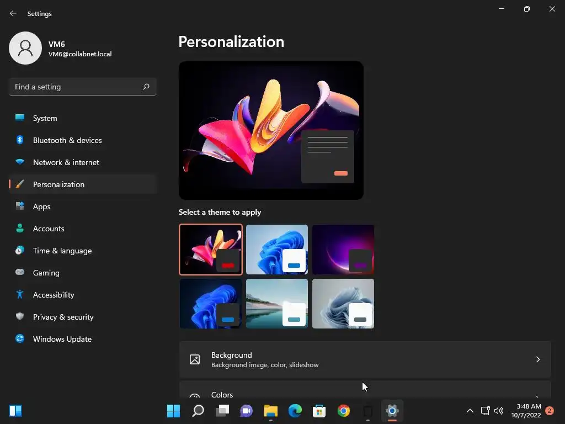Launch Microsoft Edge from the taskbar
The height and width of the screenshot is (424, 565).
(295, 411)
